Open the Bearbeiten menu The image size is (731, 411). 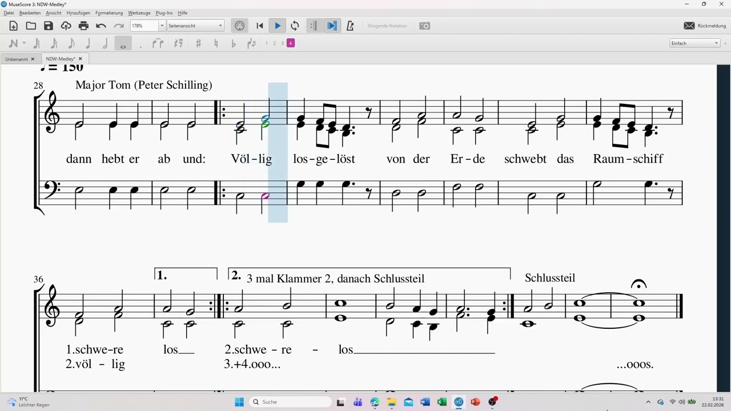click(30, 13)
